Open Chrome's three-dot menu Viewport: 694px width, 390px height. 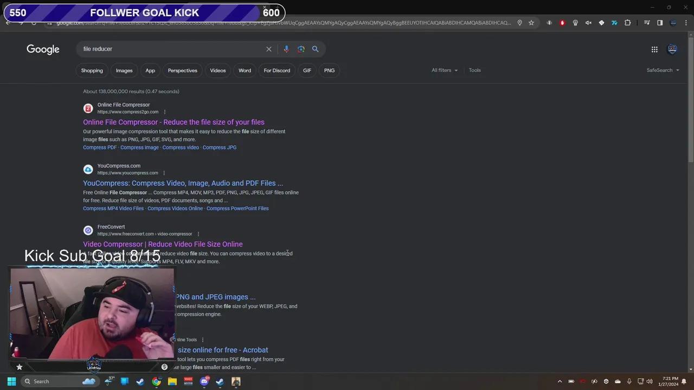click(686, 23)
